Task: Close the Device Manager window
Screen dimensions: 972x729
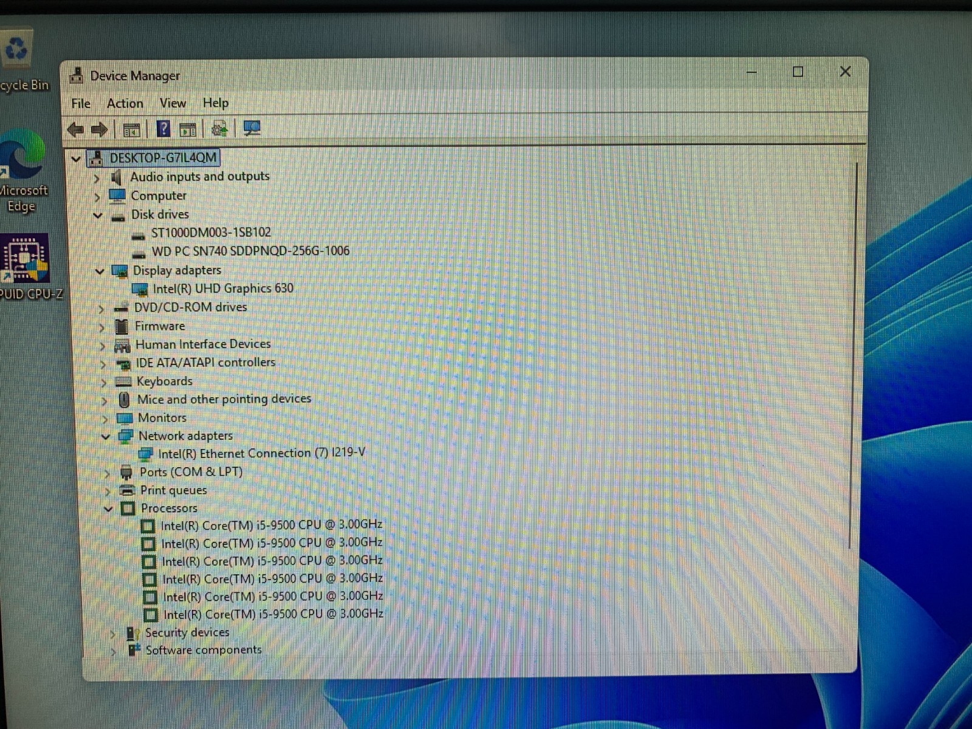Action: point(845,72)
